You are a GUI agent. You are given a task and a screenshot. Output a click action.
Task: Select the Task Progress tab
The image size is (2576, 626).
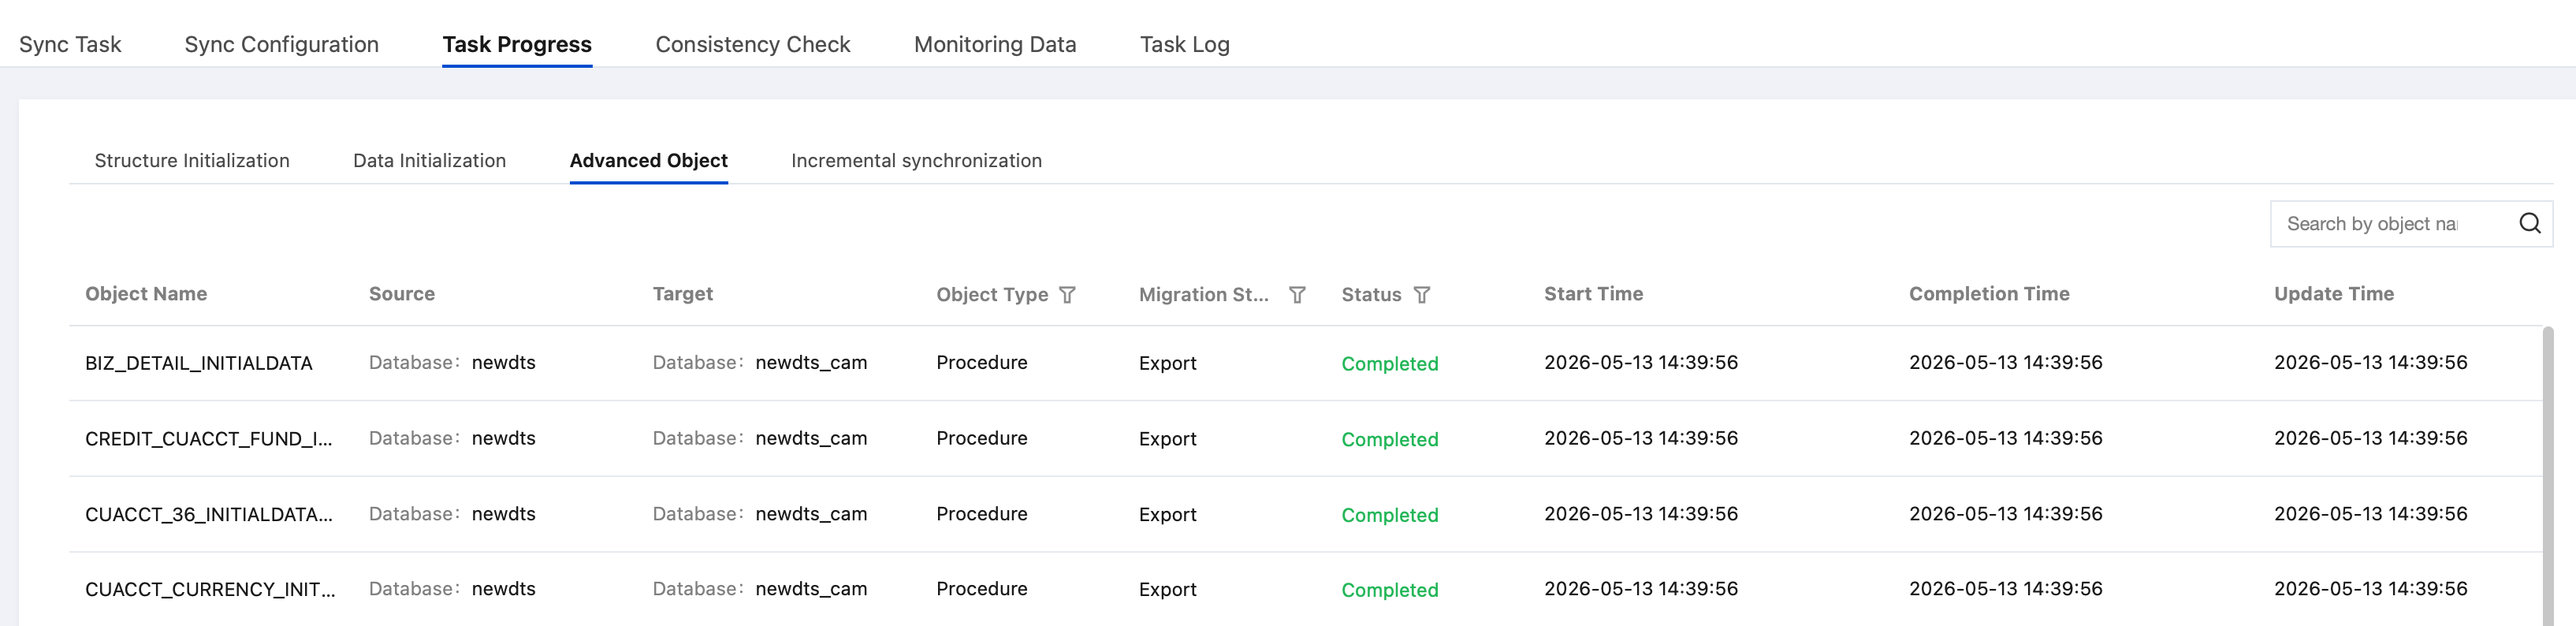coord(517,44)
